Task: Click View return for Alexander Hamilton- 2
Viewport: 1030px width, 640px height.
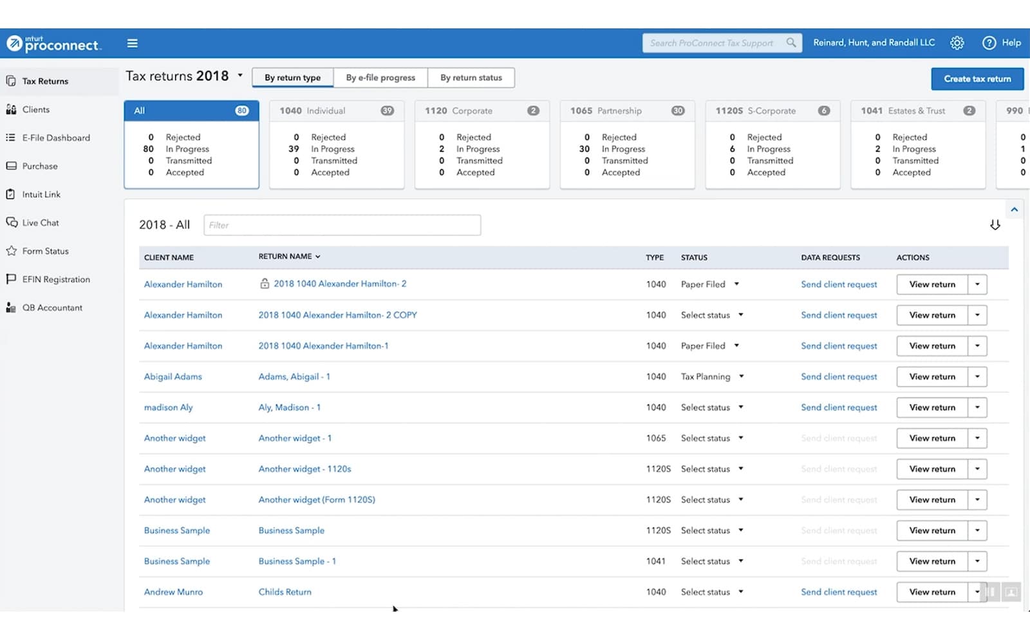Action: 932,284
